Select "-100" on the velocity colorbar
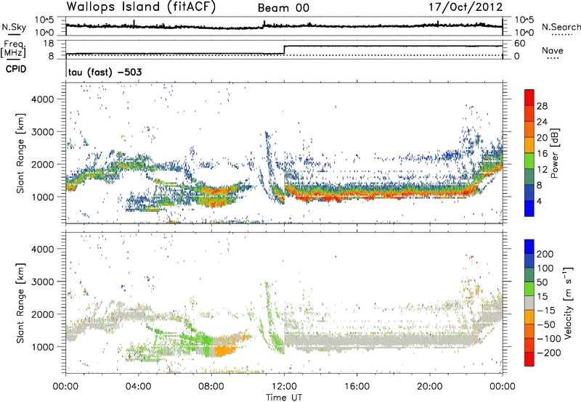 click(548, 339)
